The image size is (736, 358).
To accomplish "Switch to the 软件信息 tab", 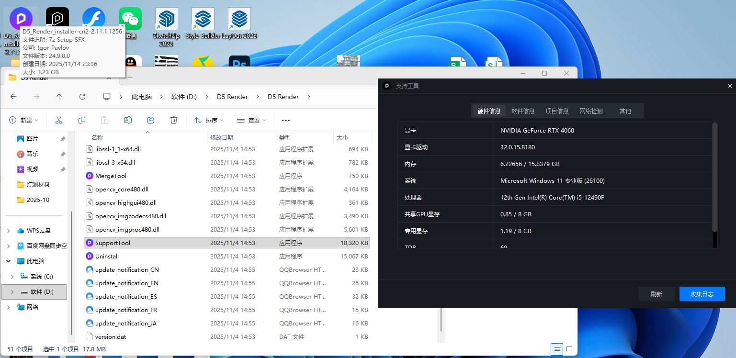I will point(523,111).
